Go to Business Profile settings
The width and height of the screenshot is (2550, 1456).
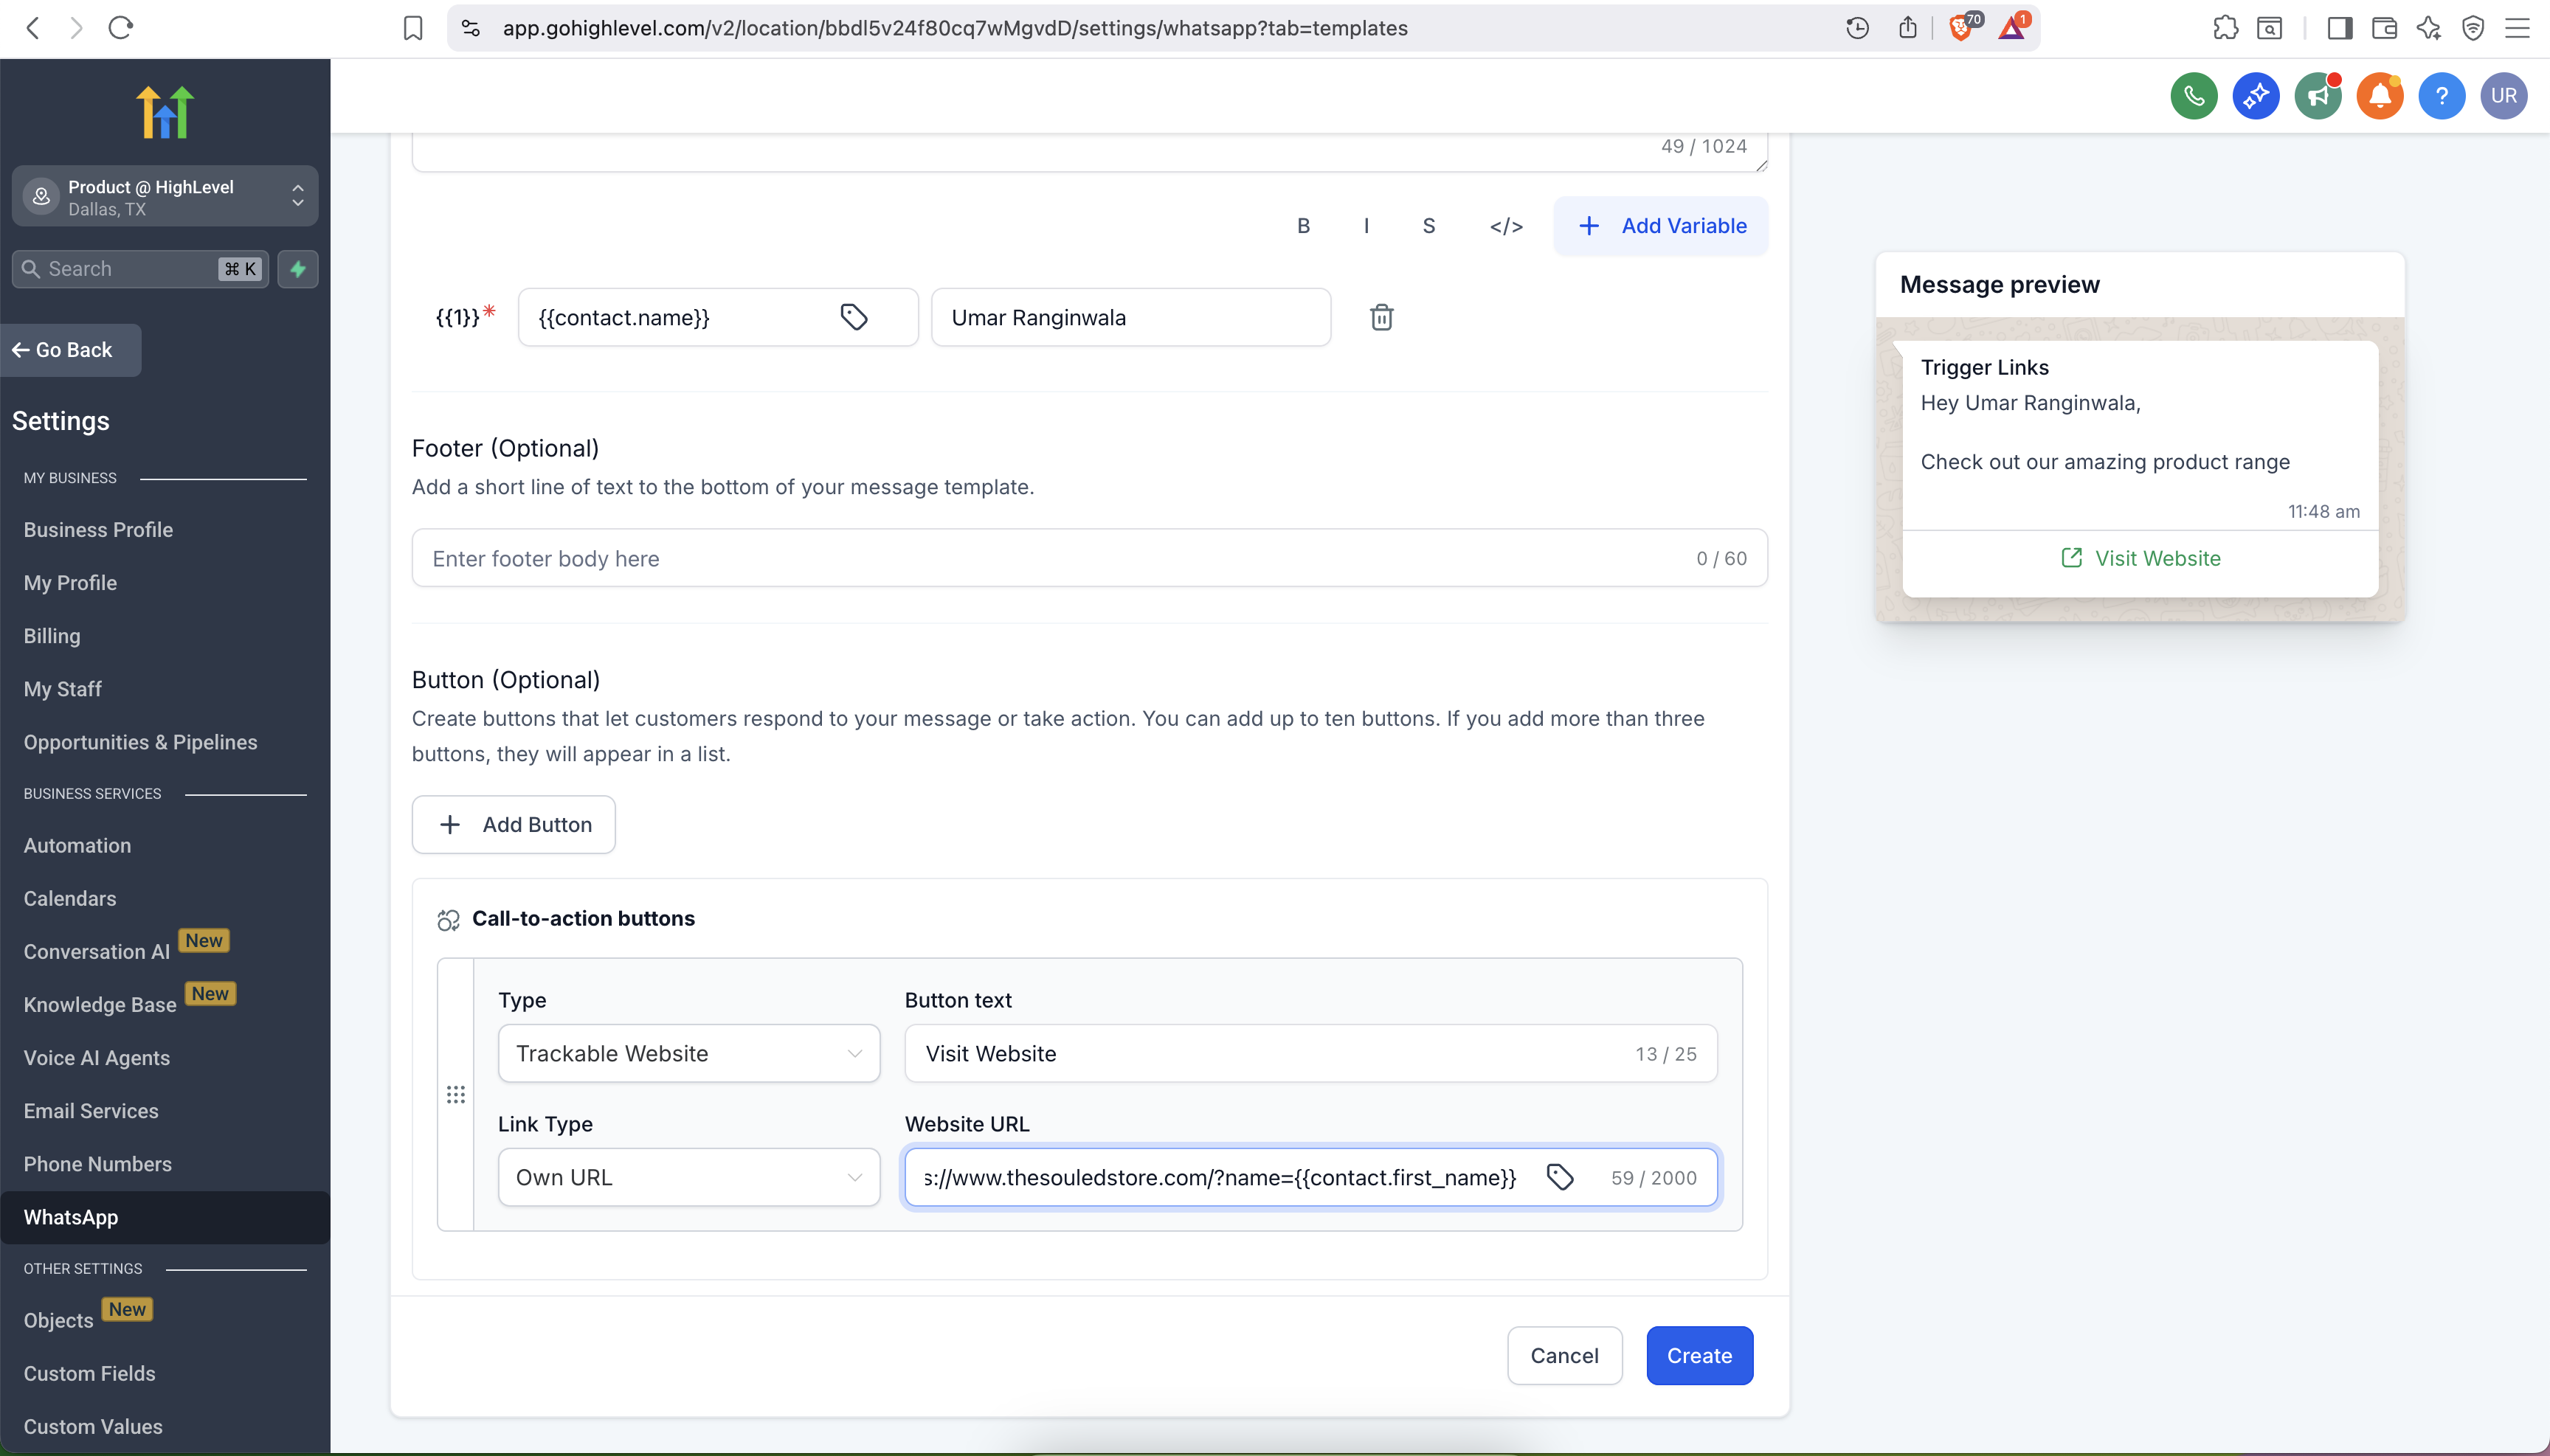click(x=98, y=530)
